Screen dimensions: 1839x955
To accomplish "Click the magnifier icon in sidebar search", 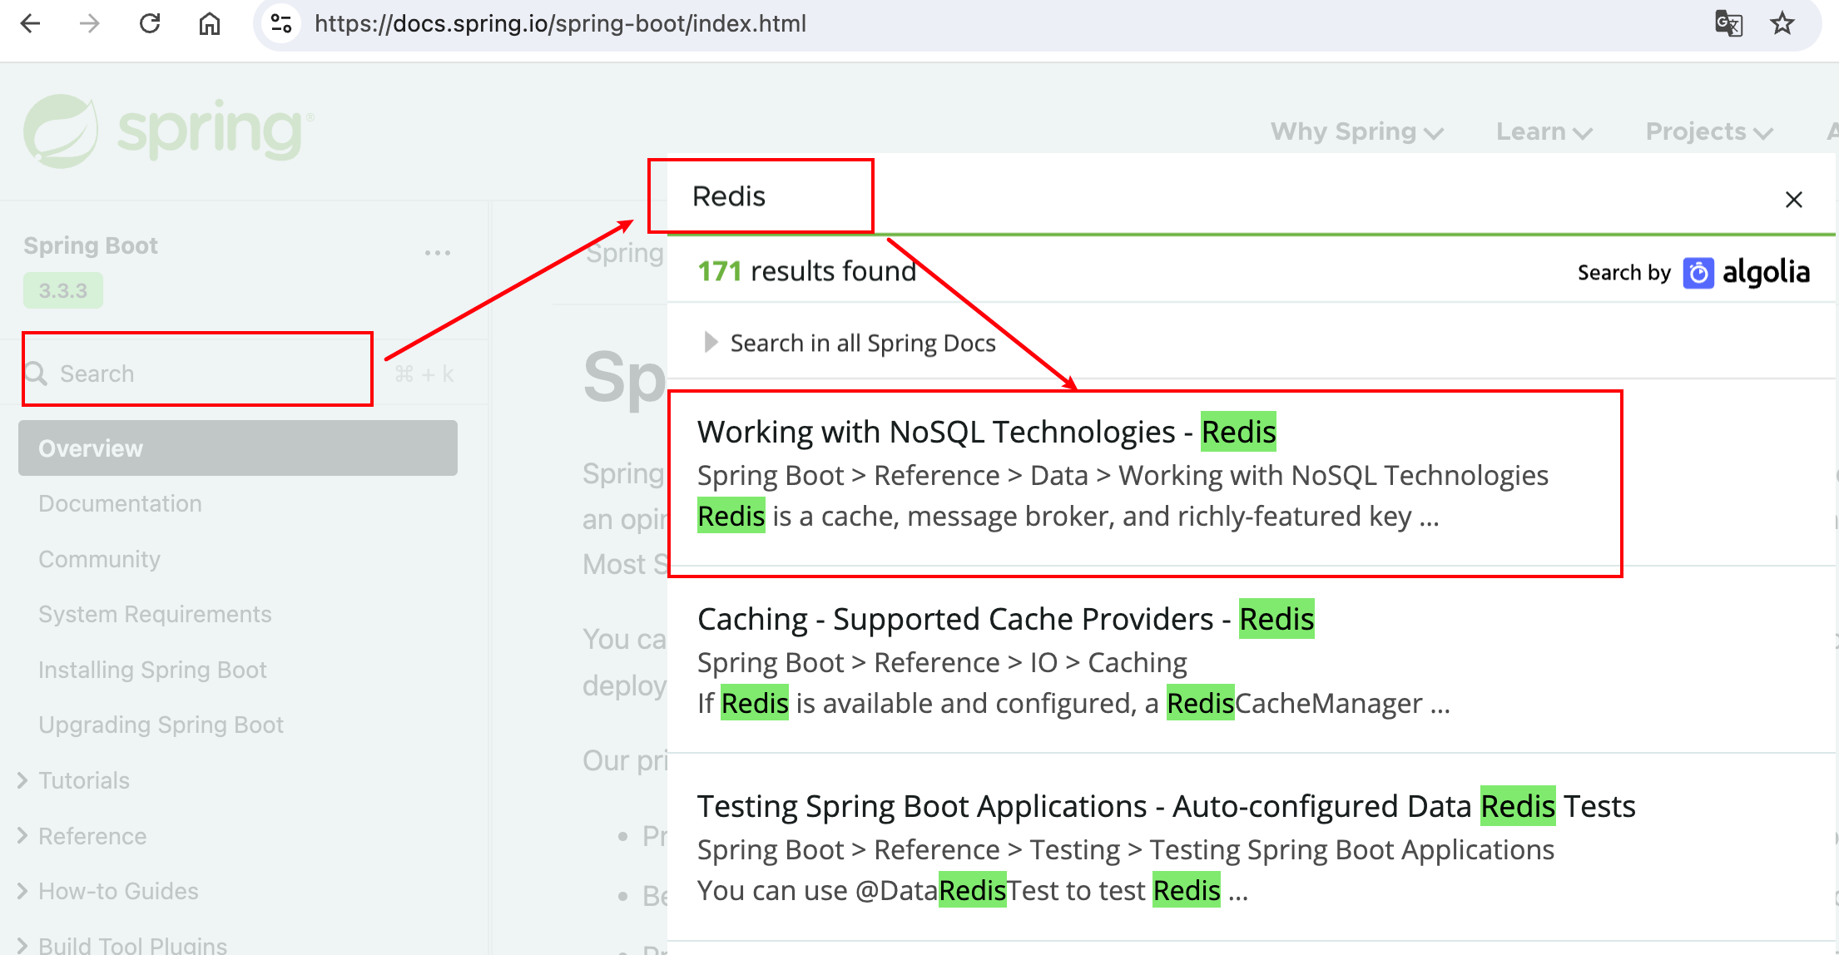I will (36, 374).
